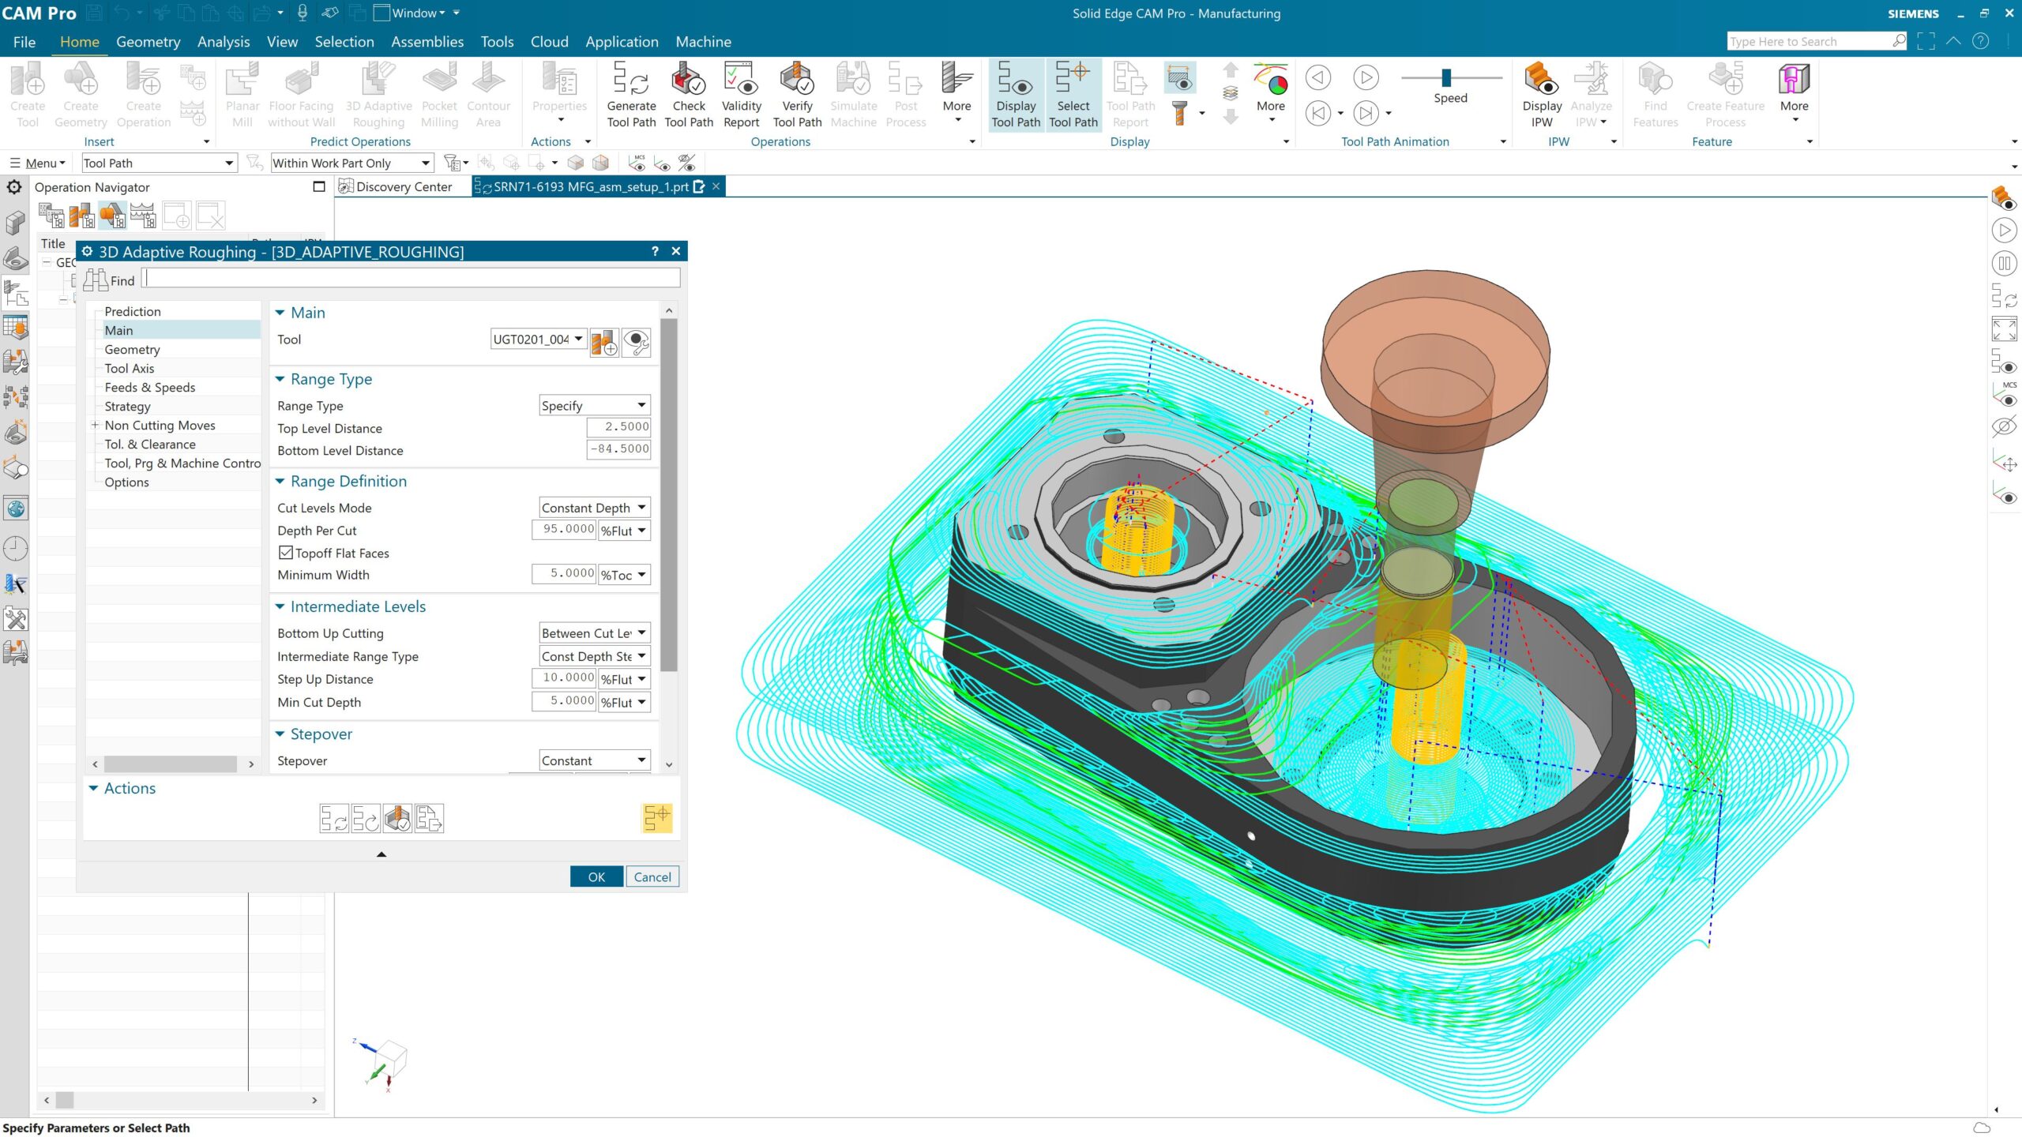This screenshot has height=1137, width=2022.
Task: Toggle the Topoff Flat Faces checkbox
Action: [x=284, y=553]
